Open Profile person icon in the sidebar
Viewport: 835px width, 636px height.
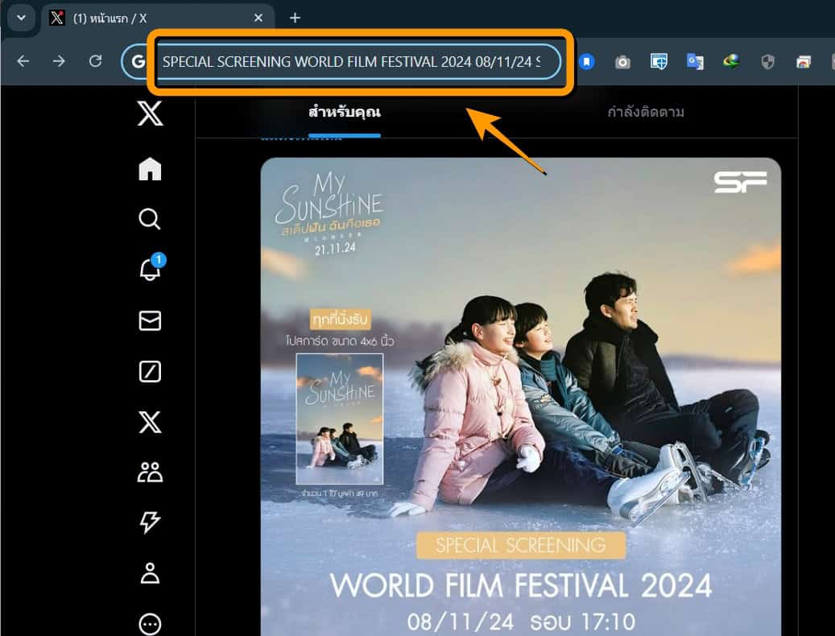[x=150, y=573]
